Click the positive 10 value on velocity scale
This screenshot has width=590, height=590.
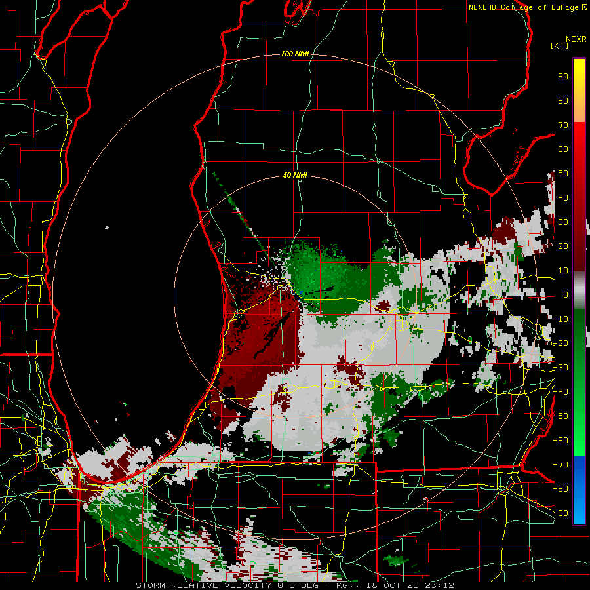click(563, 271)
